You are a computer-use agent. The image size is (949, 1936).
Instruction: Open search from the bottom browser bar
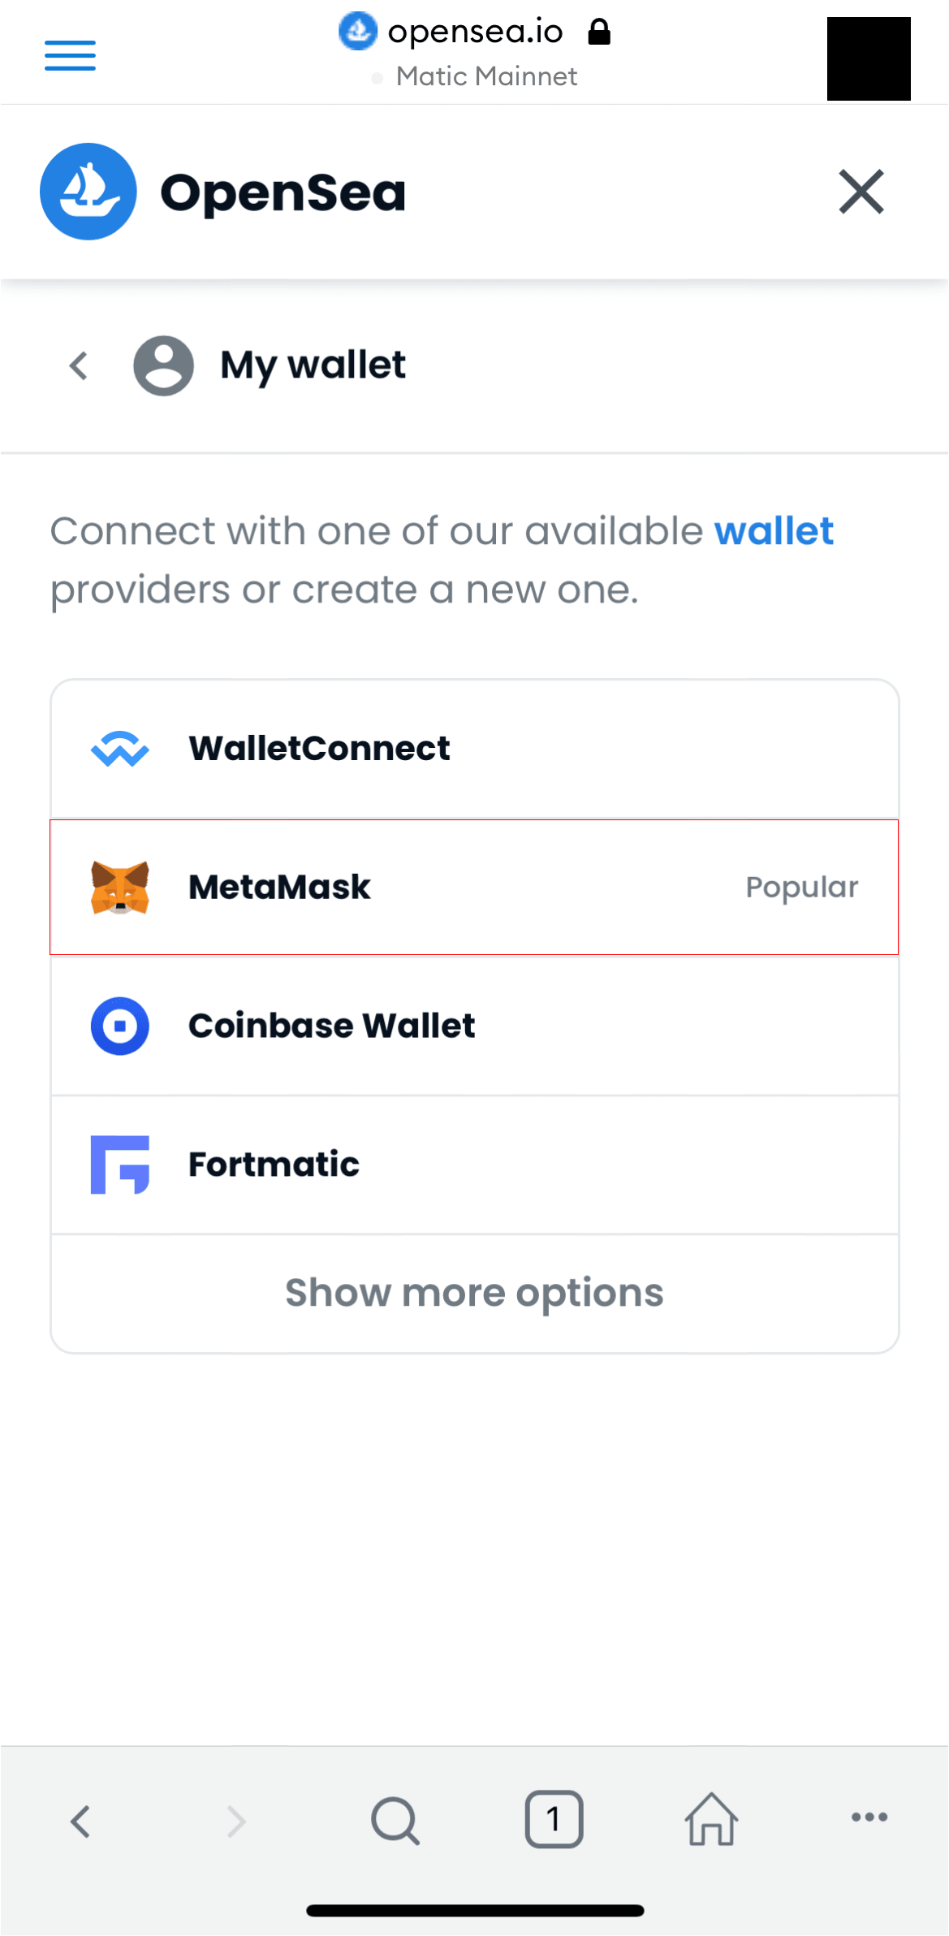pos(395,1821)
